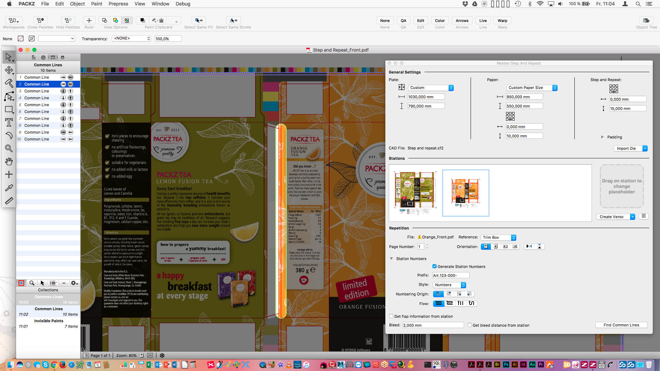660x371 pixels.
Task: Select the orange station thumbnail
Action: coord(465,193)
